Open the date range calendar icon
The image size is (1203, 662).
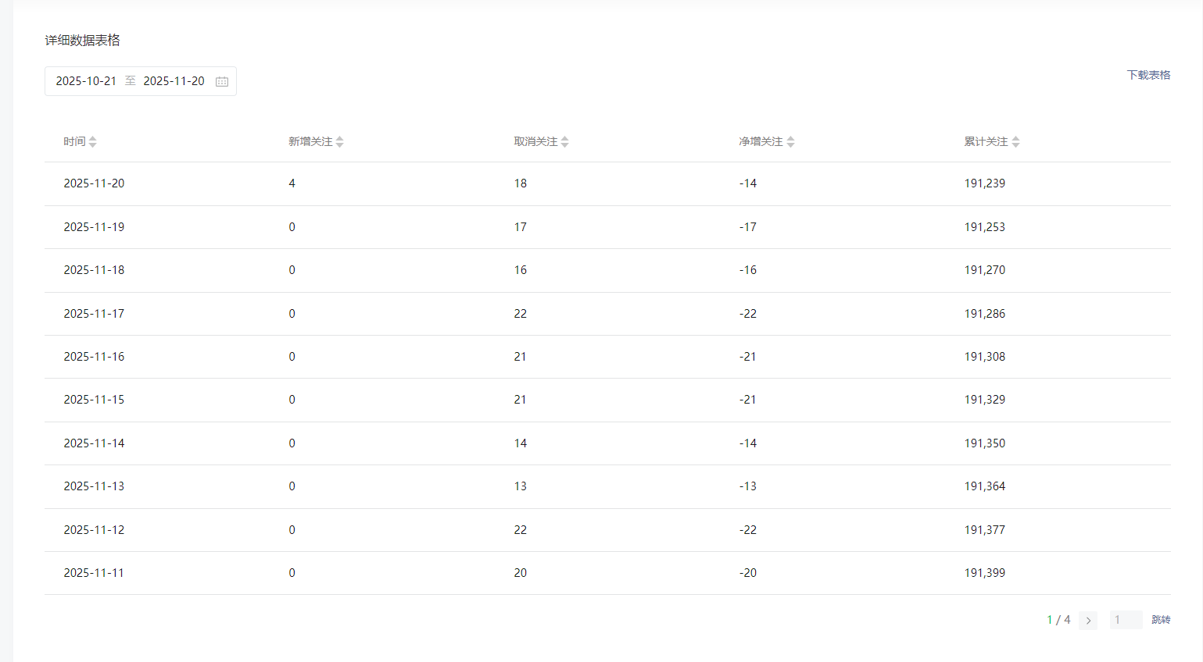pos(222,81)
